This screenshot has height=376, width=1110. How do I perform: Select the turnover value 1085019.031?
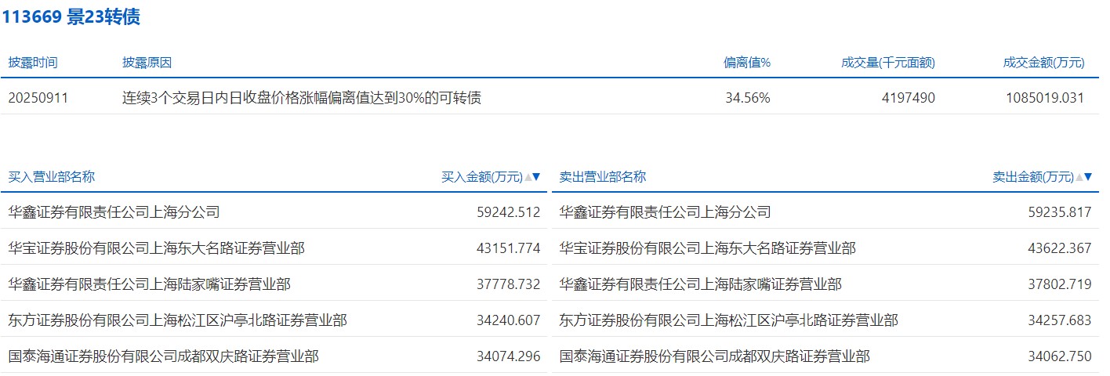tap(1046, 98)
